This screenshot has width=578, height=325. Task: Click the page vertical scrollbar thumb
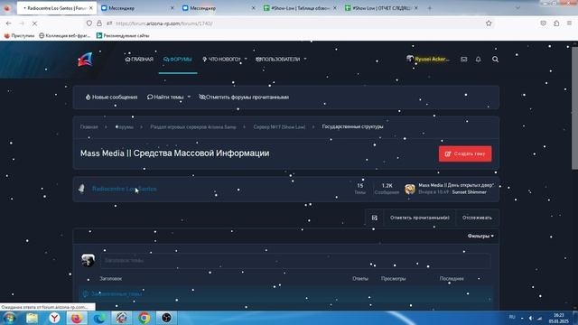[x=574, y=108]
